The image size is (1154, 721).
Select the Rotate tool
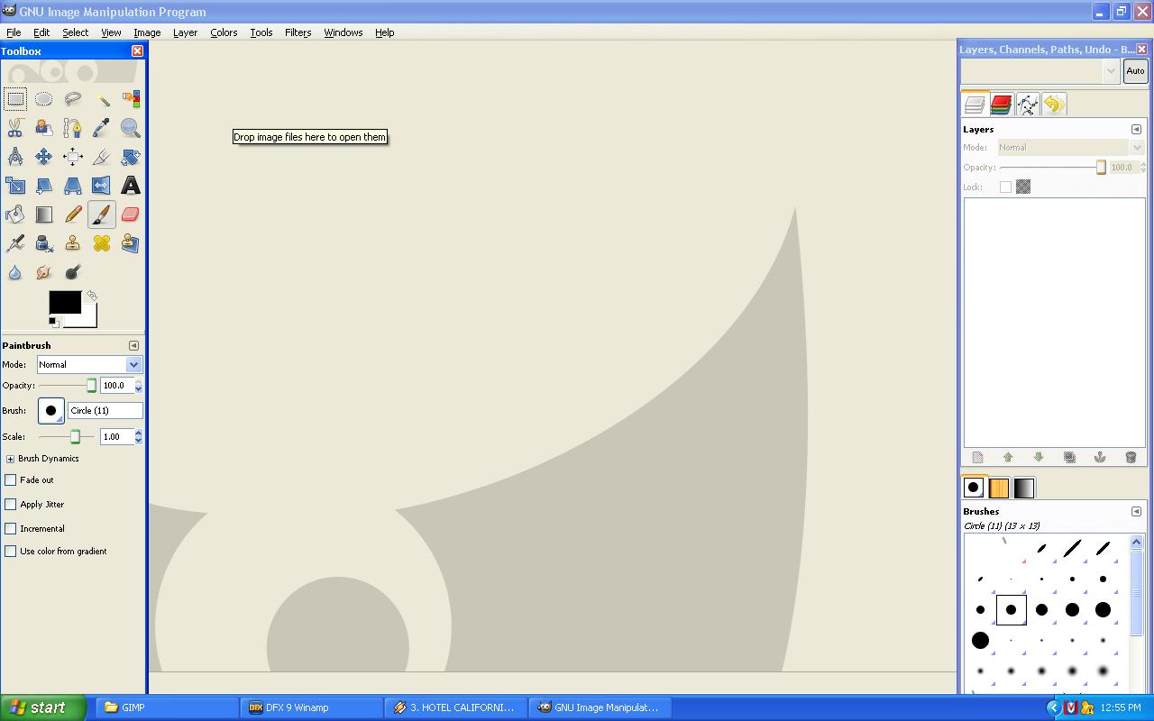pyautogui.click(x=131, y=157)
